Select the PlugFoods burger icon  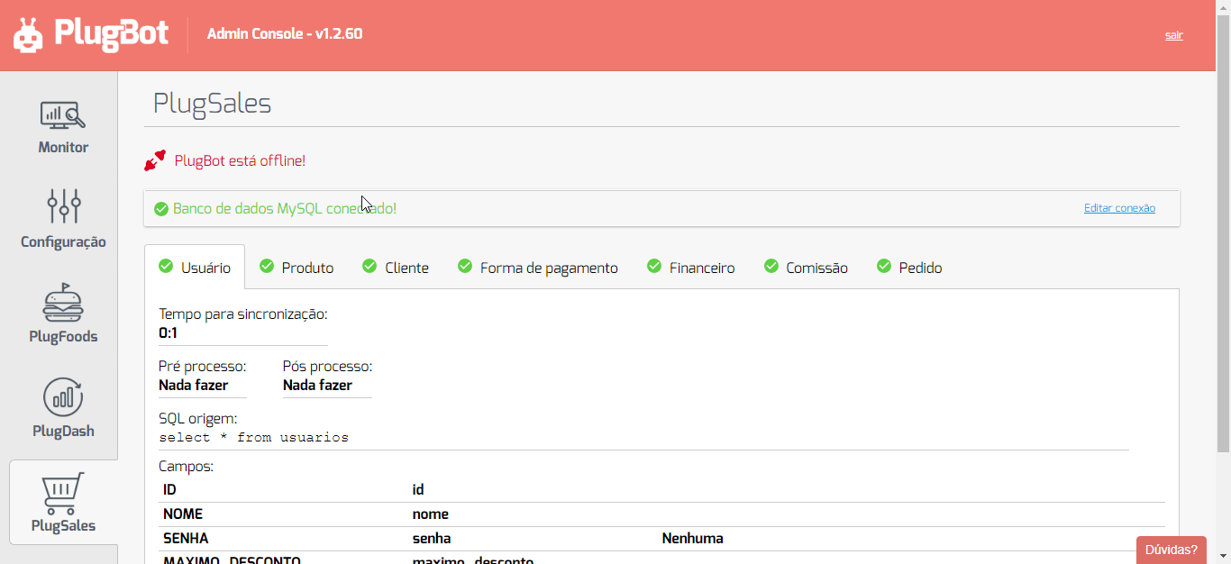tap(63, 303)
